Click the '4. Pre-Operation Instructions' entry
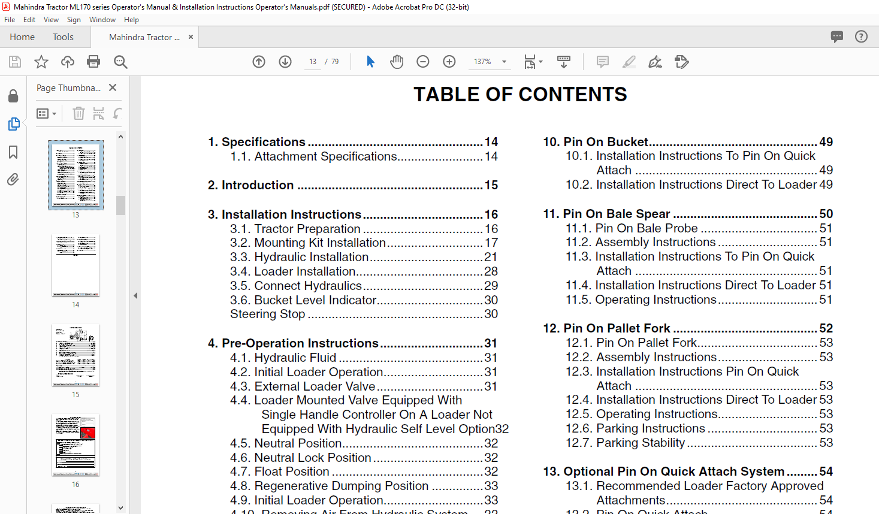 click(353, 343)
